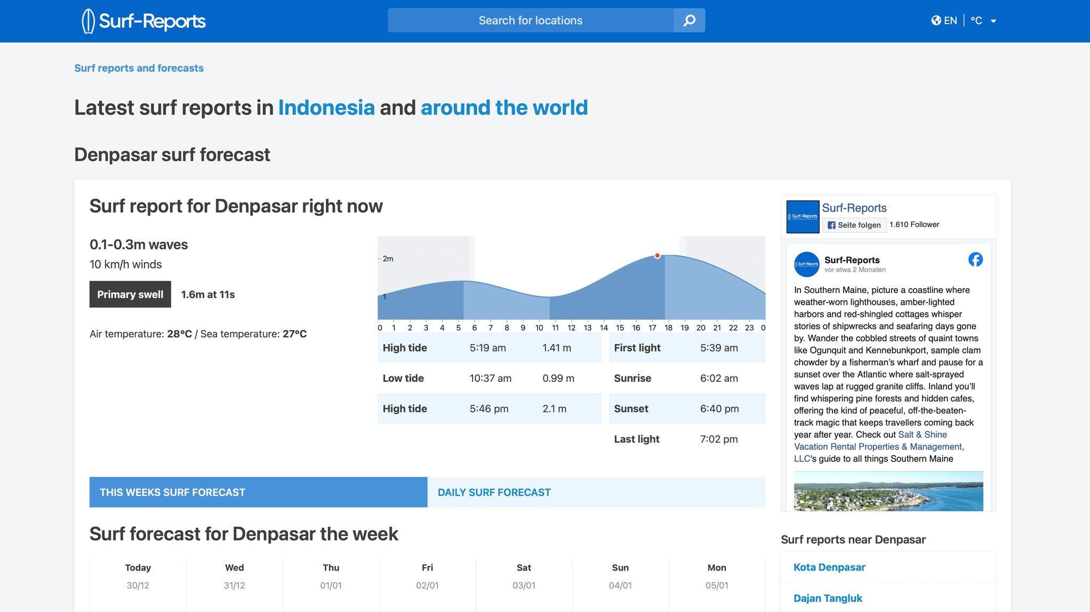1090x612 pixels.
Task: Click the blue Facebook logo in the post
Action: [975, 259]
